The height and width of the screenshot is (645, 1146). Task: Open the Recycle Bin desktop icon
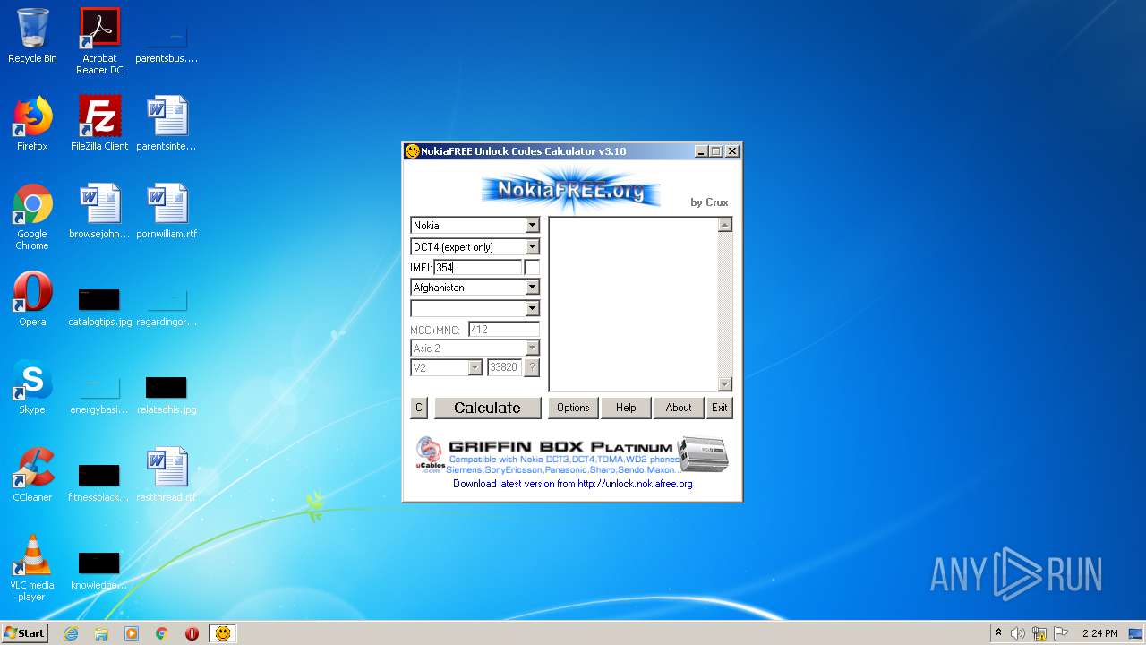pyautogui.click(x=32, y=36)
